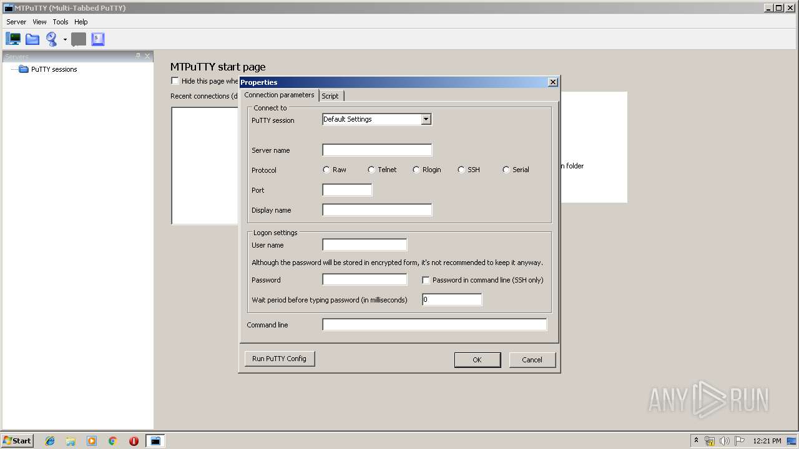Click the satellite dish connect toolbar icon

pyautogui.click(x=52, y=39)
